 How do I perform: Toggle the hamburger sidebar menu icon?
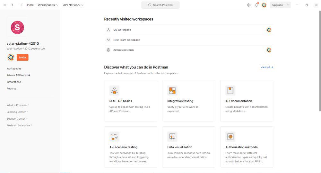pyautogui.click(x=5, y=5)
